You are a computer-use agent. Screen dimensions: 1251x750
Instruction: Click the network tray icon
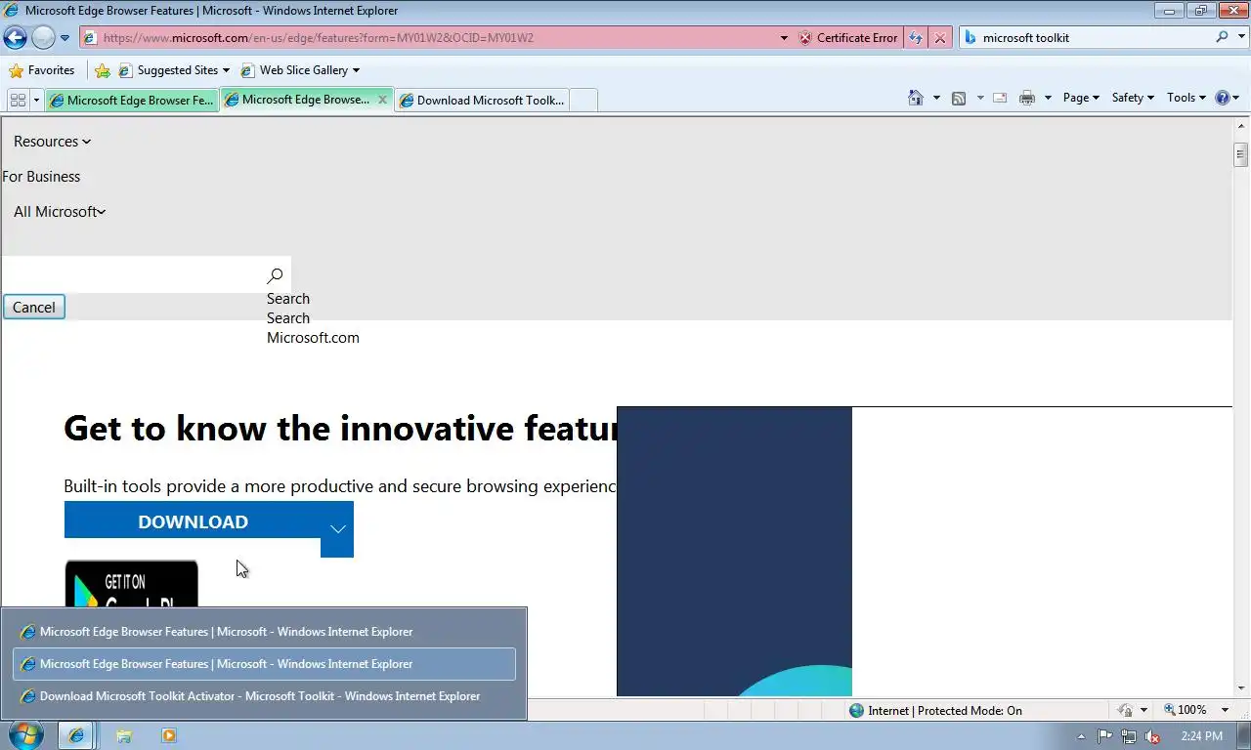pos(1129,736)
